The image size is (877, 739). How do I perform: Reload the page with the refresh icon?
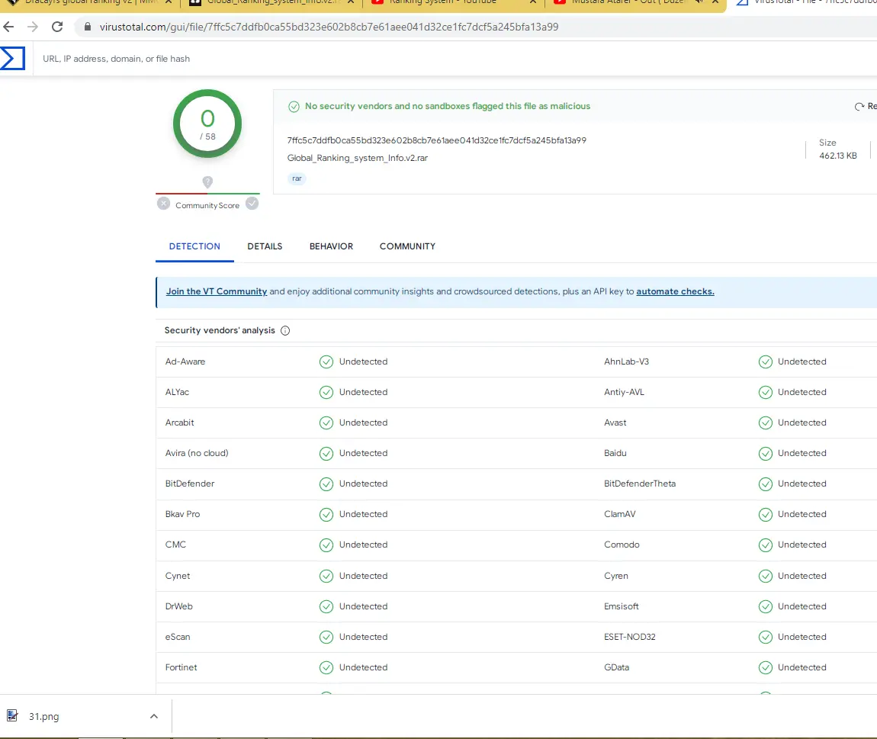[x=57, y=26]
